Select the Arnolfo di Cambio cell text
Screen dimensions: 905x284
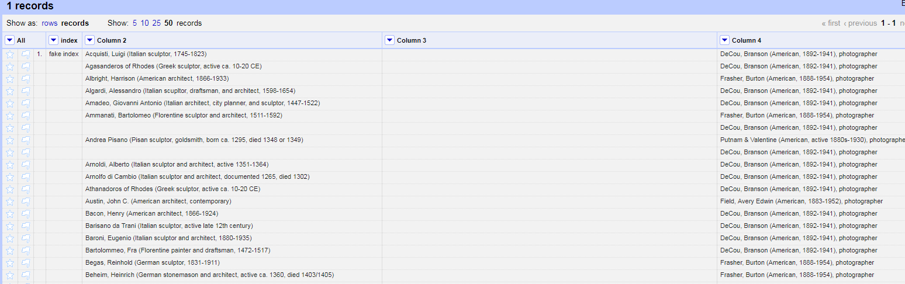coord(198,177)
